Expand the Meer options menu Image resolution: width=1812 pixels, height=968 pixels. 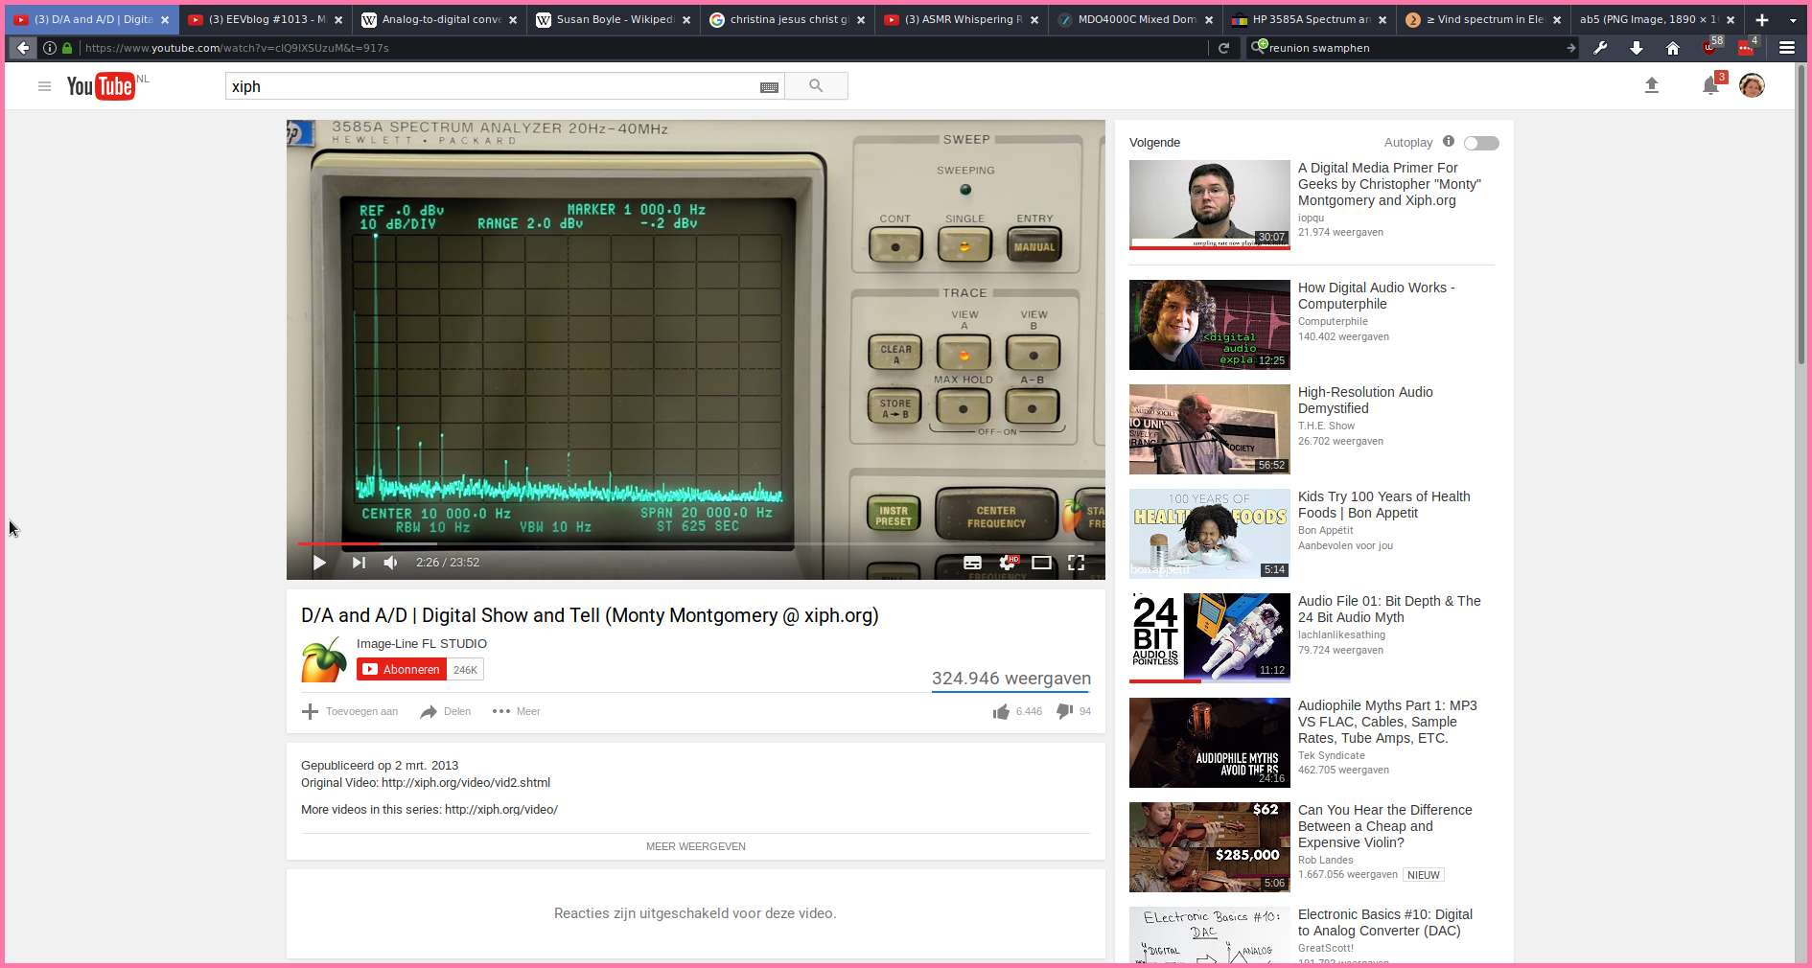coord(517,711)
